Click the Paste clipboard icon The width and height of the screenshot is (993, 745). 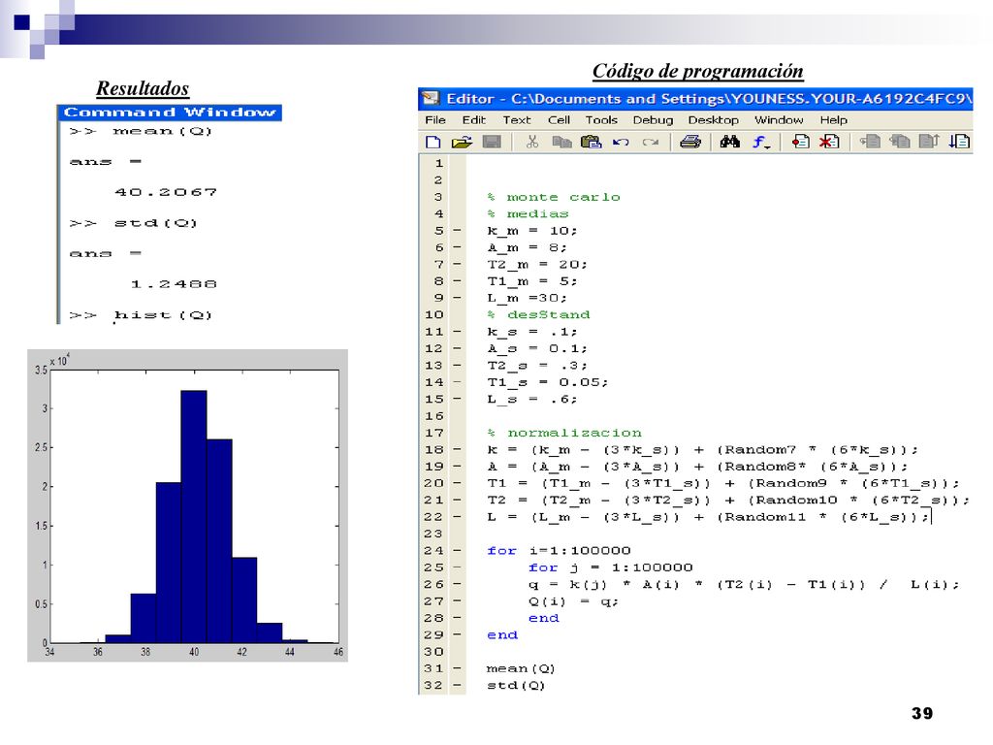coord(591,142)
